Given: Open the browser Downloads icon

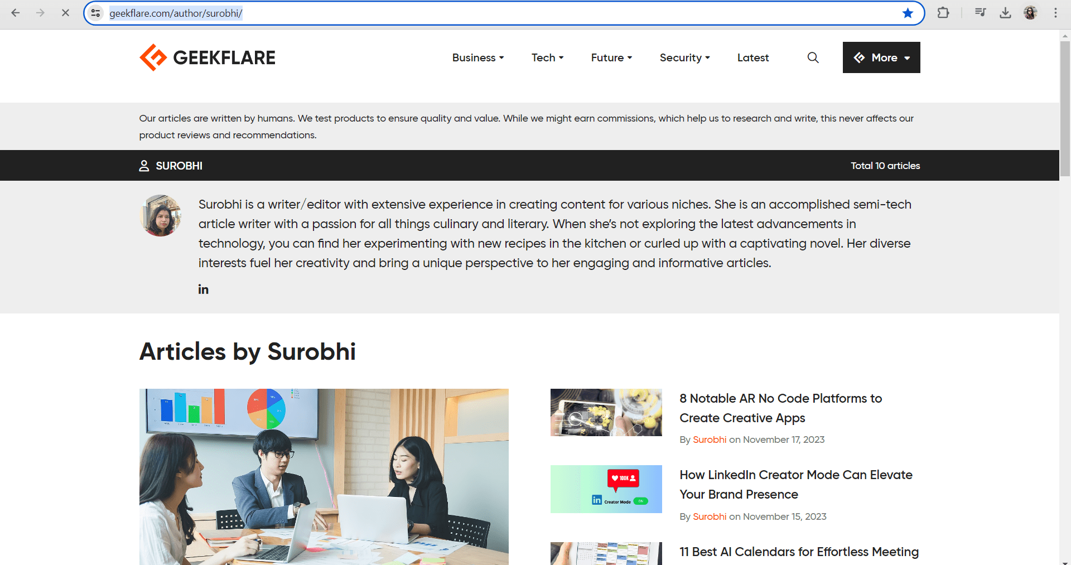Looking at the screenshot, I should 1005,13.
